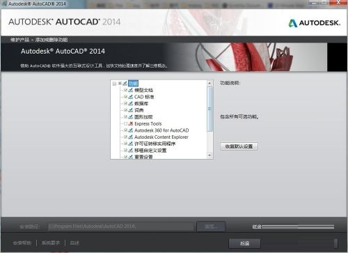Screen dimensions: 348x253
Task: Click the status icon of the root 功能 node
Action: pos(125,84)
